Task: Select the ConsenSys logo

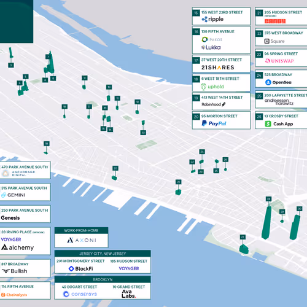Action: (x=80, y=294)
